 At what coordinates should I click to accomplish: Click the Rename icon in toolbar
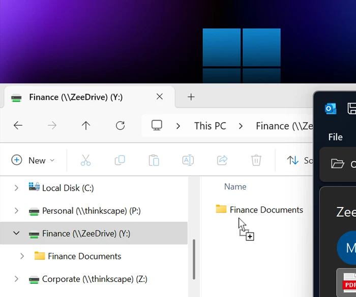pyautogui.click(x=188, y=160)
